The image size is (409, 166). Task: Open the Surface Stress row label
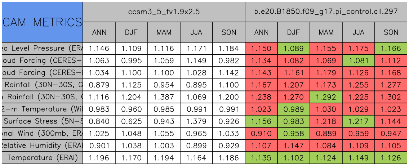point(42,121)
